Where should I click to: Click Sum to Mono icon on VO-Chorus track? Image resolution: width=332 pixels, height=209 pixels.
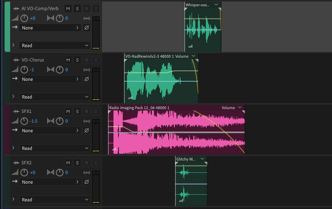pyautogui.click(x=87, y=70)
